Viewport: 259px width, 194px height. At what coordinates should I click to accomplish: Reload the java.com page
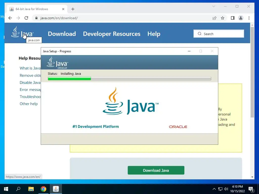pos(26,18)
